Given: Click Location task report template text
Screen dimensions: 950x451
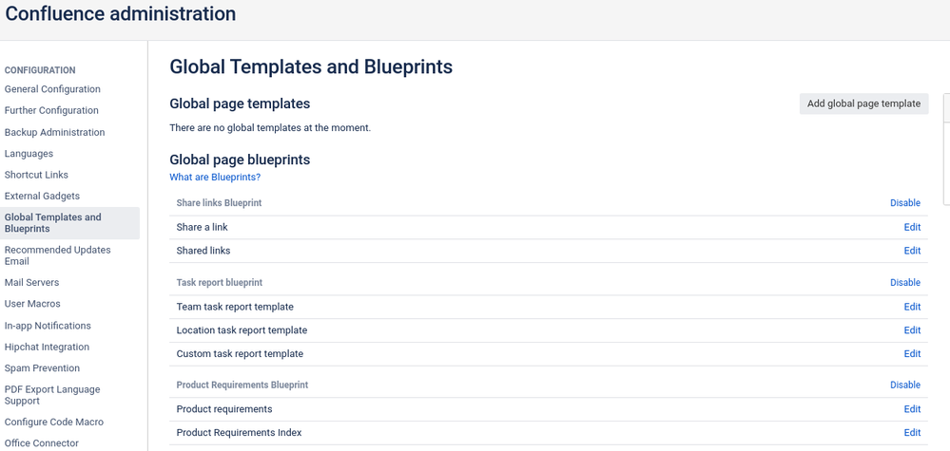Looking at the screenshot, I should (242, 330).
